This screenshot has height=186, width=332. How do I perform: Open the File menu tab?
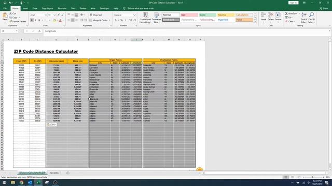click(5, 8)
